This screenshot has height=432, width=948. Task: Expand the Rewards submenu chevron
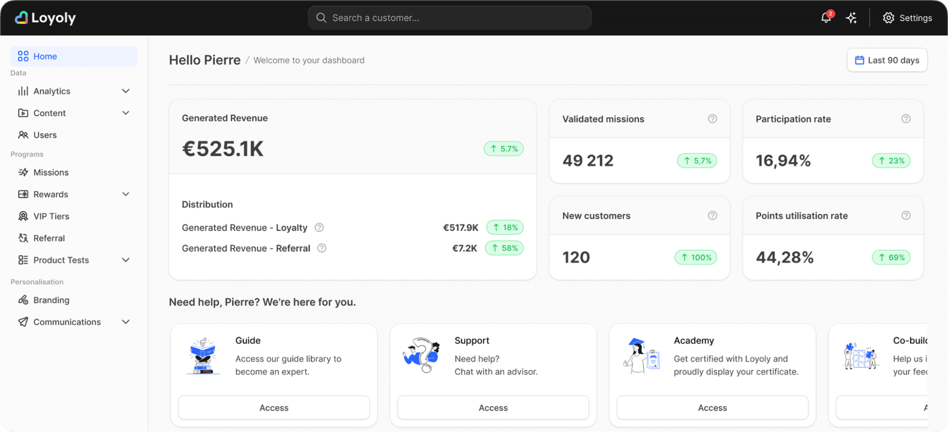click(126, 194)
